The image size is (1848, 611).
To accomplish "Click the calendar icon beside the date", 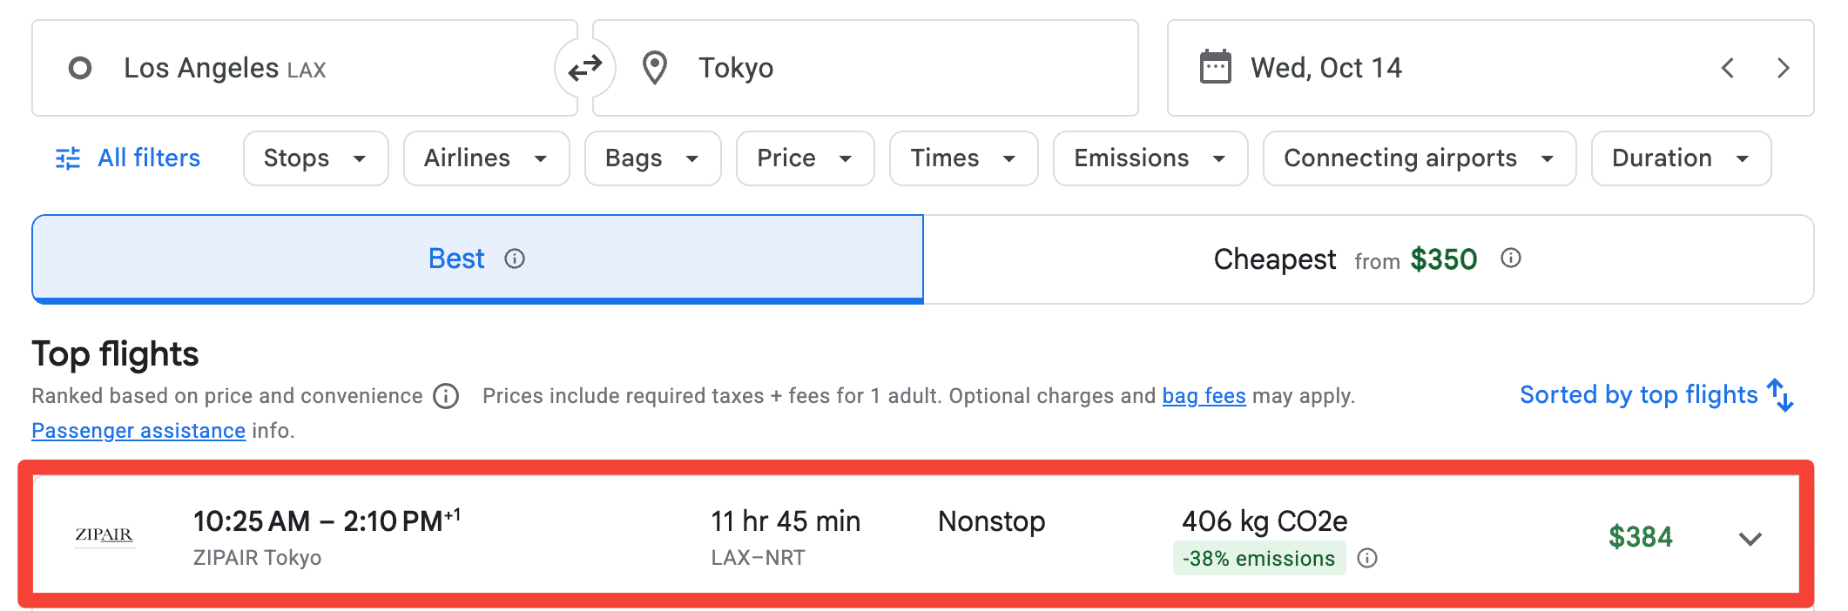I will (1215, 67).
